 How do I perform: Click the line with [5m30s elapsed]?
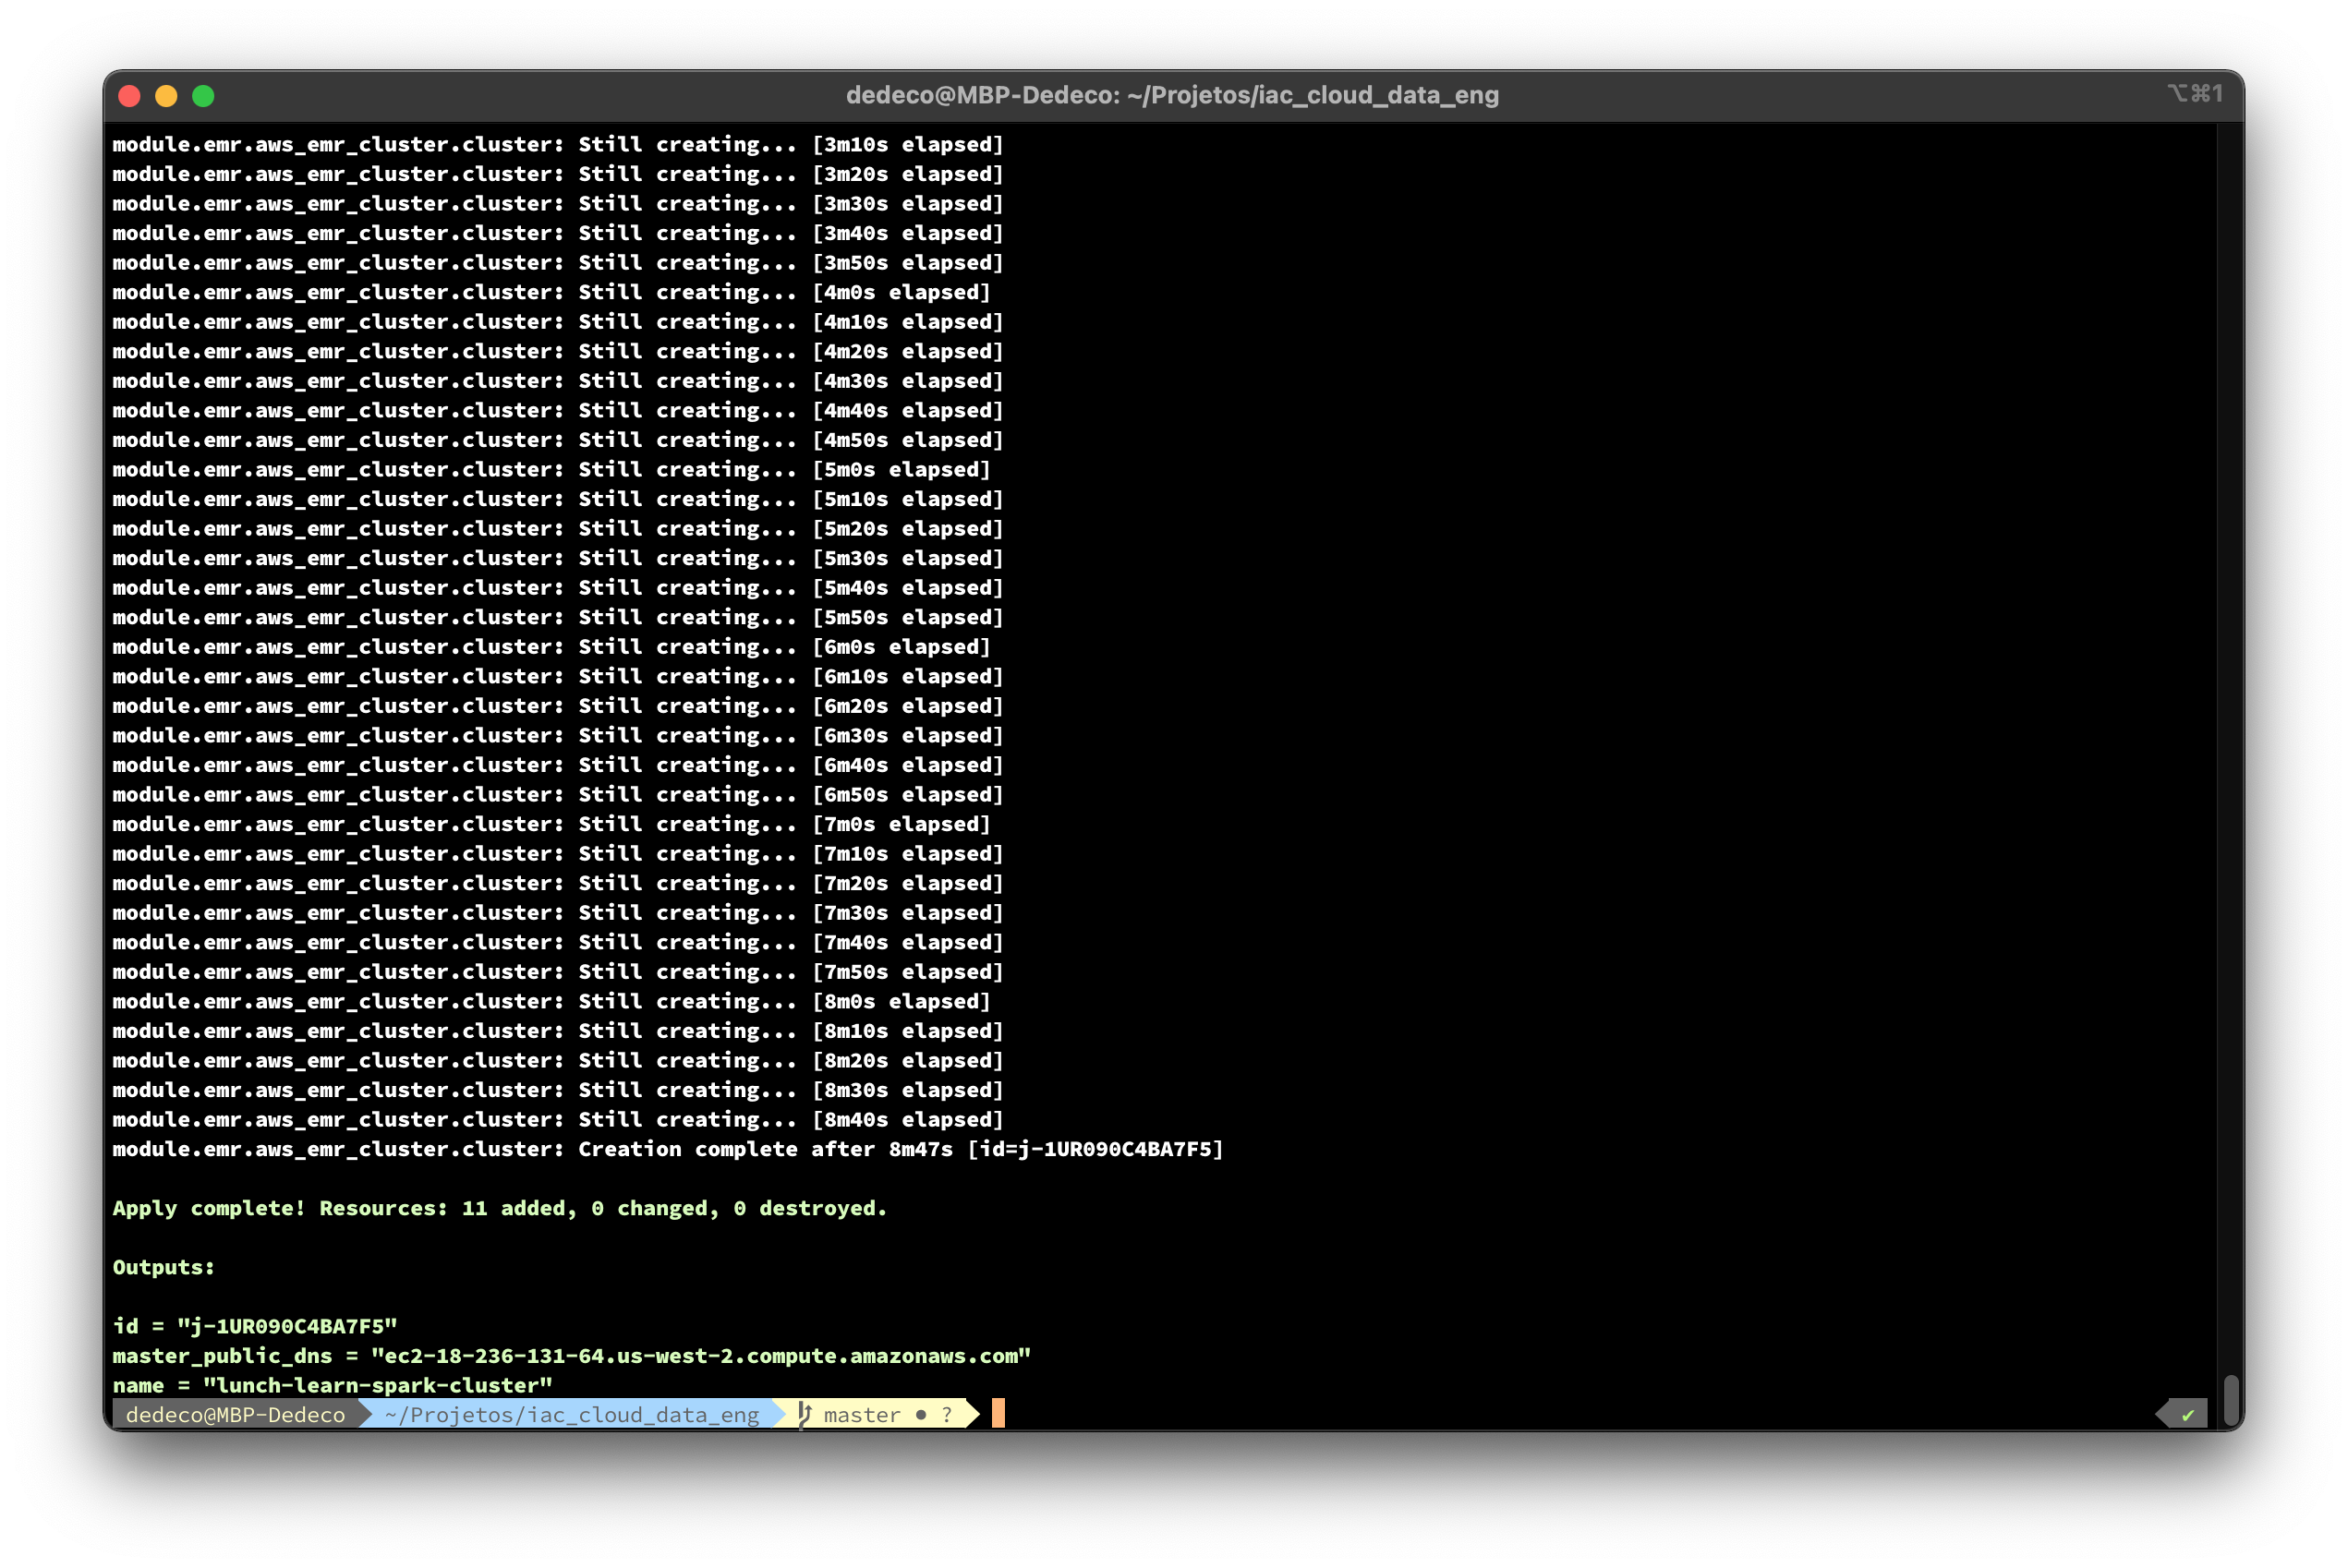(x=558, y=558)
